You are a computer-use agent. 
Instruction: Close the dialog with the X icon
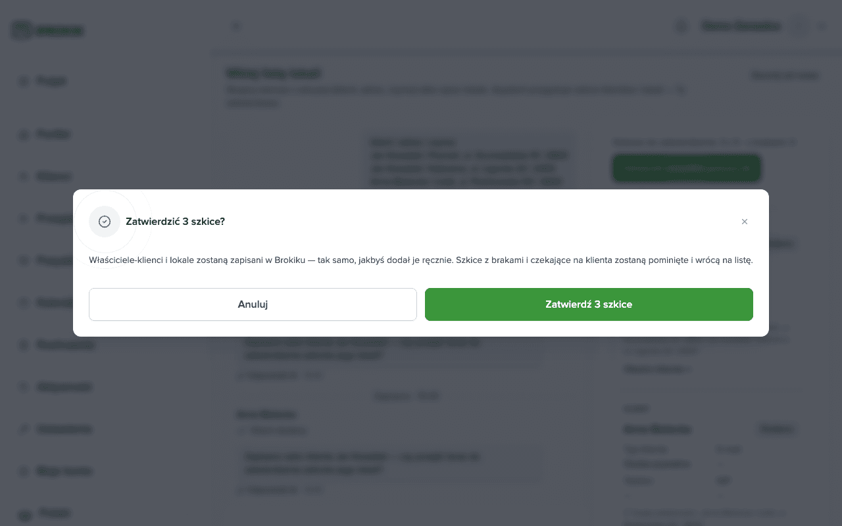click(745, 222)
